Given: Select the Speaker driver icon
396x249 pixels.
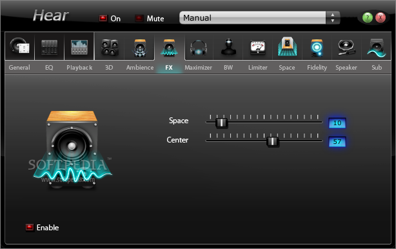Looking at the screenshot, I should 346,47.
